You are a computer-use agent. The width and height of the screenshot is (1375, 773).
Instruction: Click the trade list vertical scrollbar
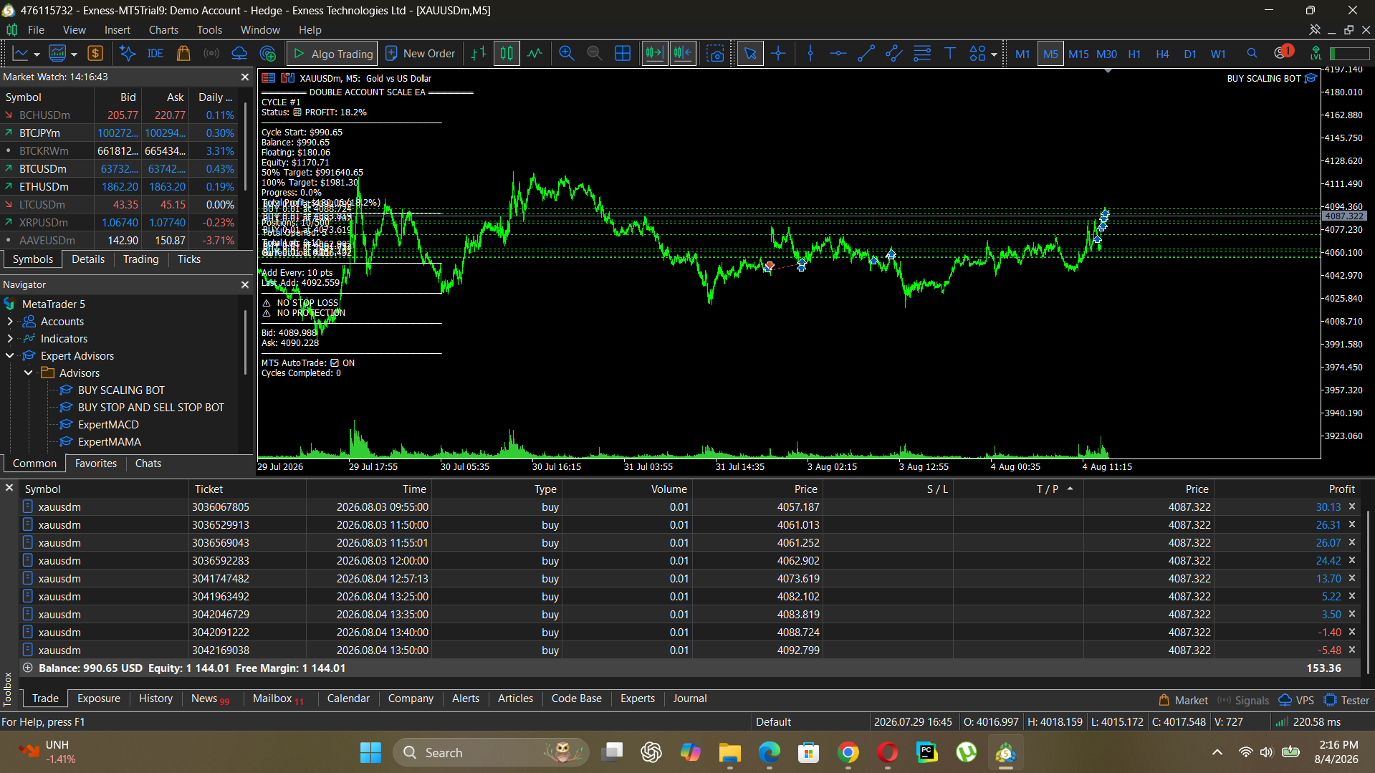point(1369,592)
